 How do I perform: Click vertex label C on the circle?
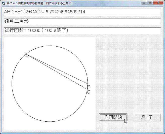pyautogui.click(x=89, y=92)
